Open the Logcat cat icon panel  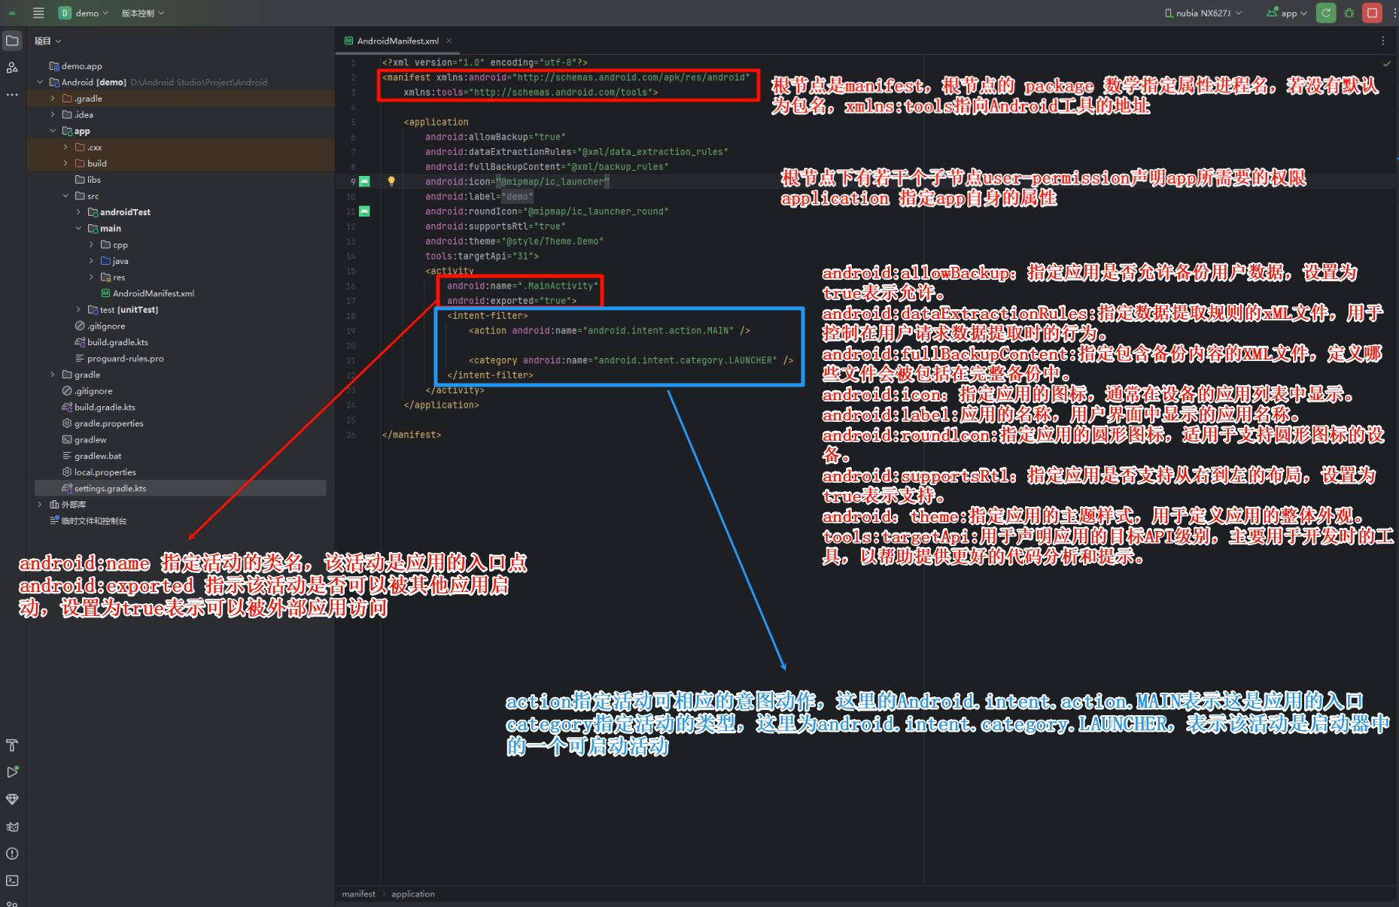pyautogui.click(x=12, y=827)
